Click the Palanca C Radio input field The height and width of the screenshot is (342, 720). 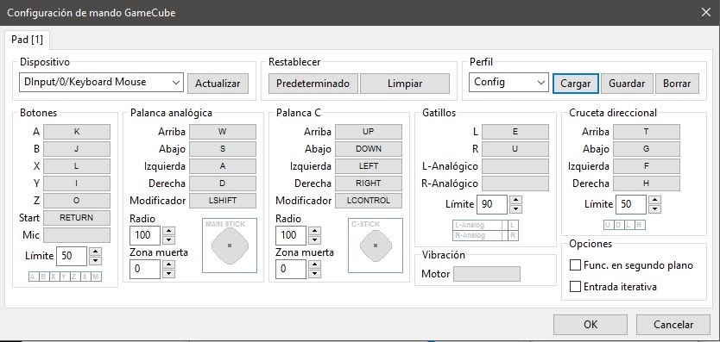coord(291,236)
